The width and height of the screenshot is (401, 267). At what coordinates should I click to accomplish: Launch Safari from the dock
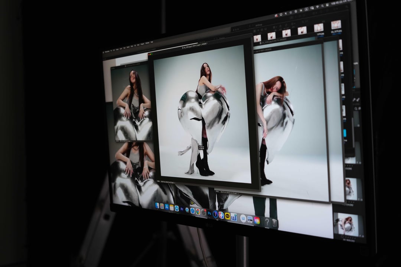[192, 210]
